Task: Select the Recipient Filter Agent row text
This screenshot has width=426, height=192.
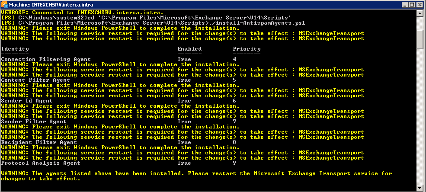Action: click(x=39, y=142)
